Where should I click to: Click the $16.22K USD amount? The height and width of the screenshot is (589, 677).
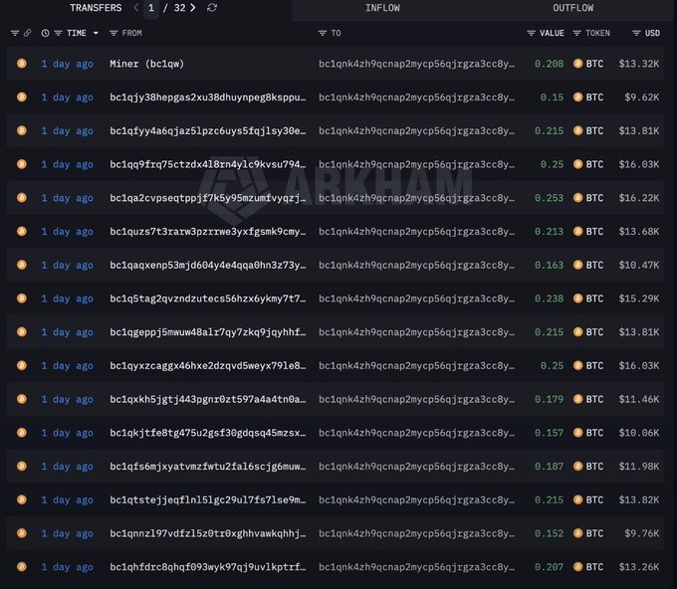(639, 198)
